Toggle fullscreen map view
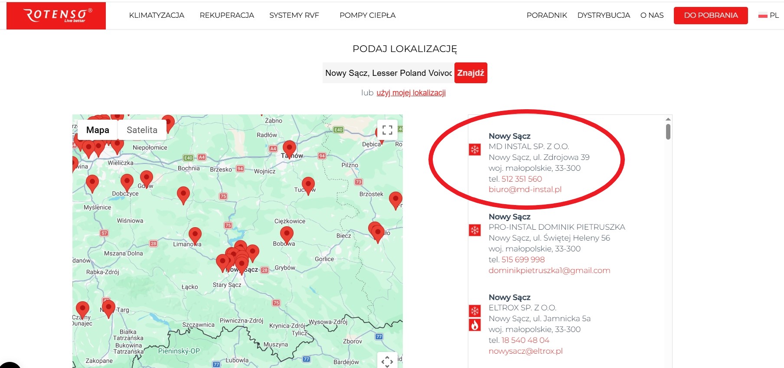784x368 pixels. tap(387, 130)
